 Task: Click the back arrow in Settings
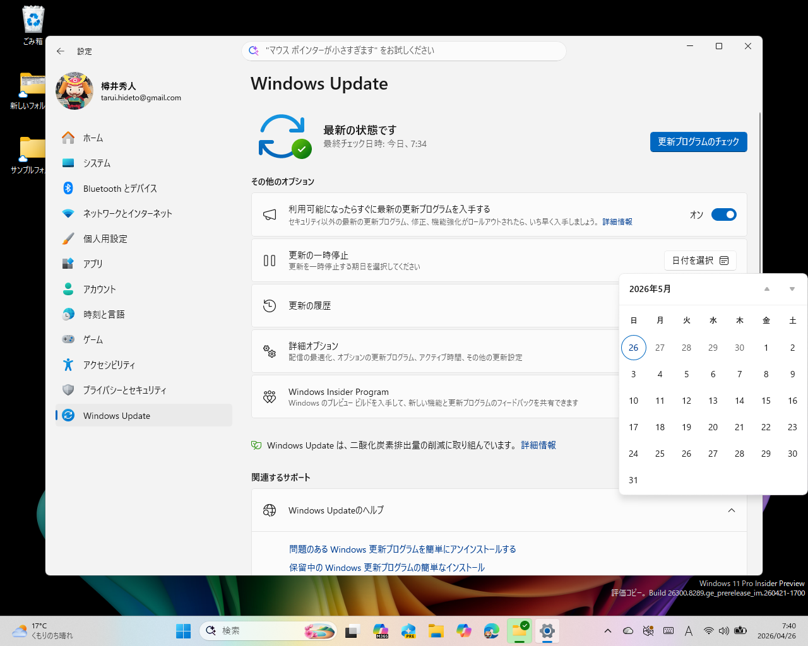click(x=61, y=51)
